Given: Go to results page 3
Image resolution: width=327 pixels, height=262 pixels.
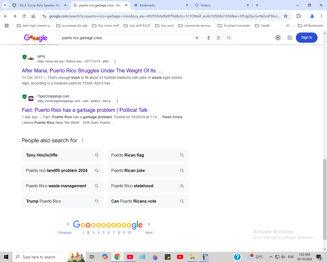Looking at the screenshot, I should [x=93, y=233].
